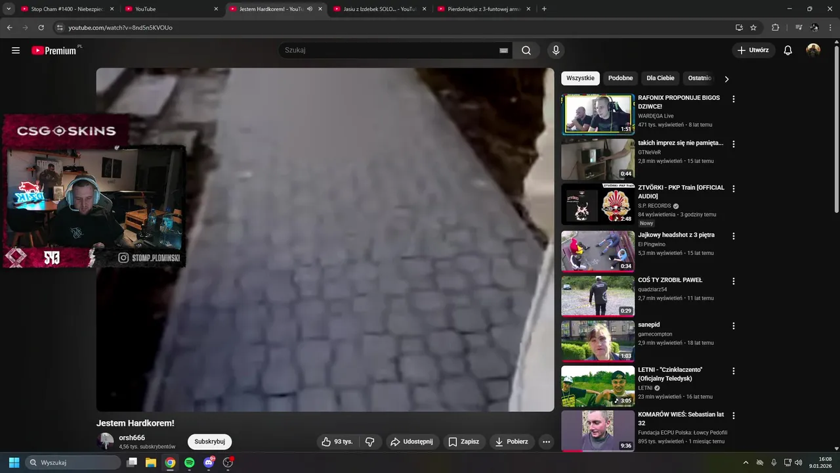Image resolution: width=840 pixels, height=473 pixels.
Task: Open options menu for sanepid video
Action: tap(734, 326)
